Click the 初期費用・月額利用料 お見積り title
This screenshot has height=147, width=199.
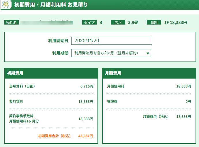click(x=51, y=5)
